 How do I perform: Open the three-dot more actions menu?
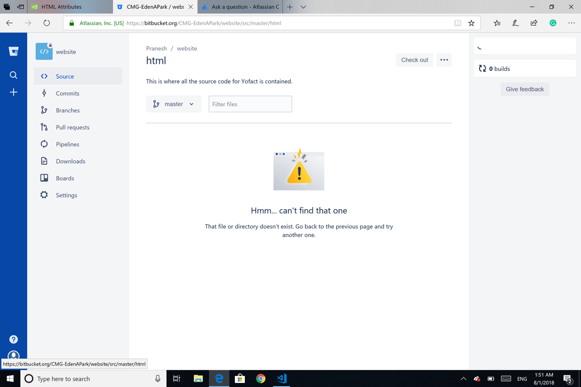pos(444,60)
